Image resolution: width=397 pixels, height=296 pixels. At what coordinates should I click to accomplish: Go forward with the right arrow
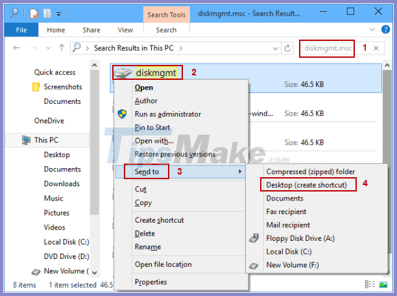pyautogui.click(x=34, y=47)
